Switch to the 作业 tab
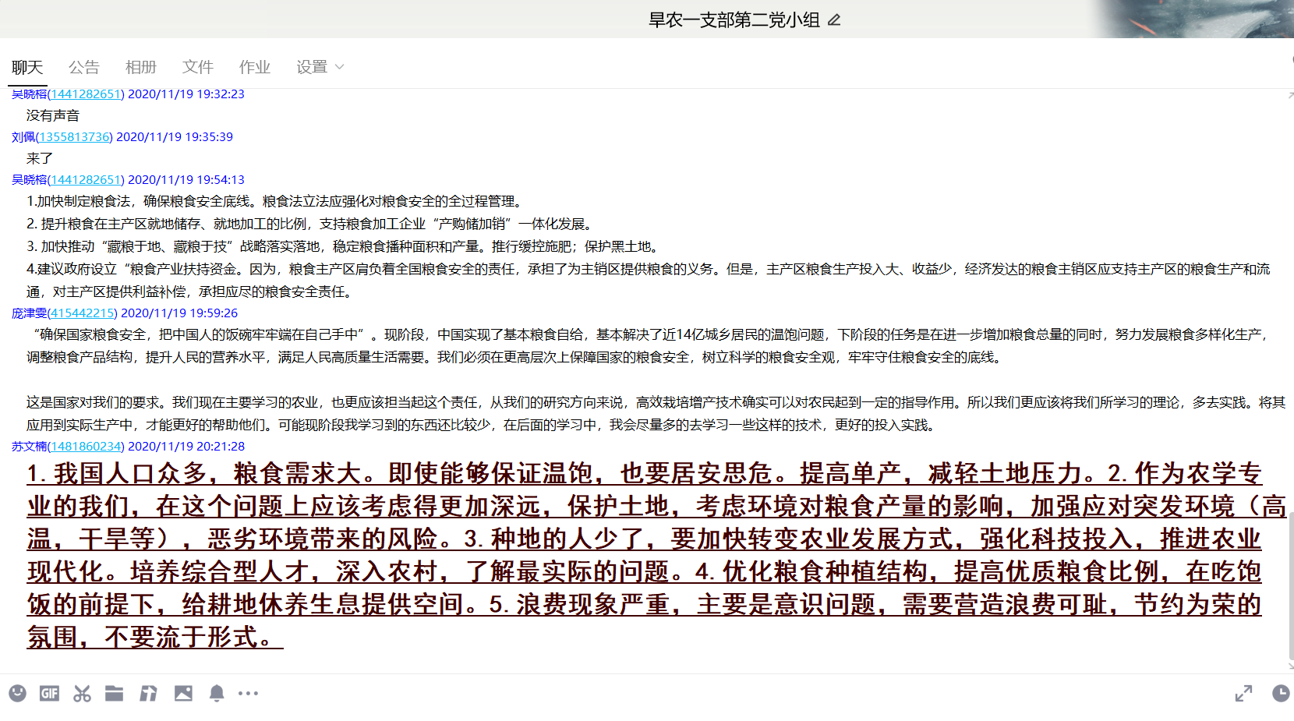This screenshot has height=721, width=1294. [x=254, y=67]
